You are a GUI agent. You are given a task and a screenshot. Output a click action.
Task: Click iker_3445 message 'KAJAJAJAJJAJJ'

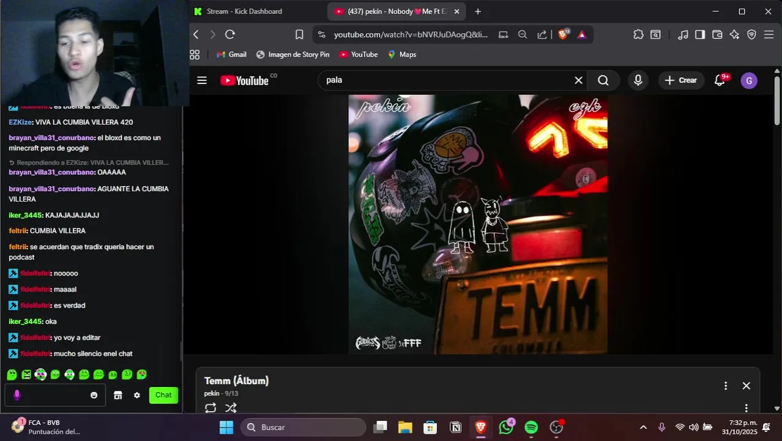point(72,215)
